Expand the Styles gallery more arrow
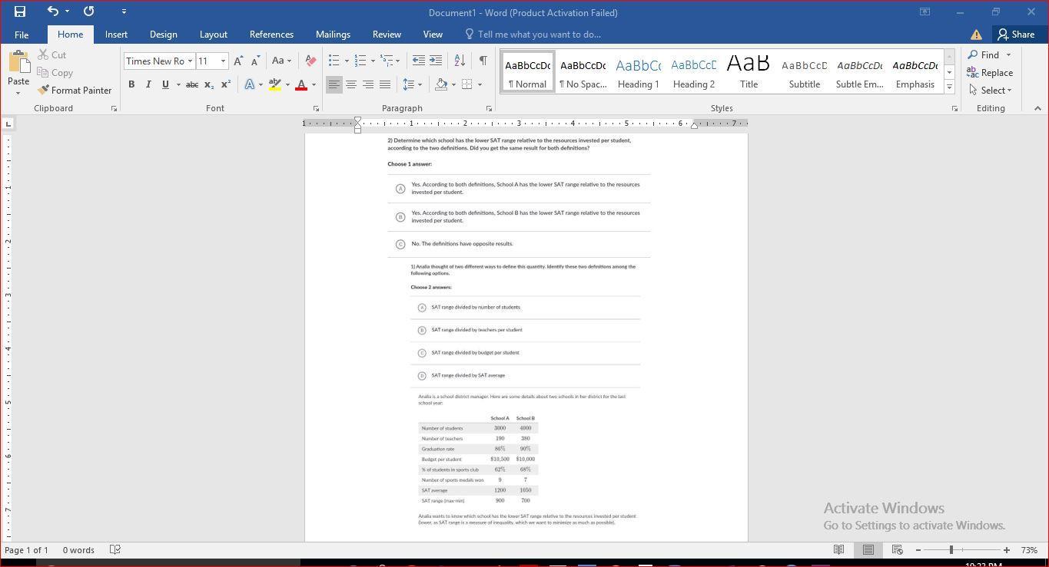This screenshot has width=1049, height=567. (x=949, y=87)
